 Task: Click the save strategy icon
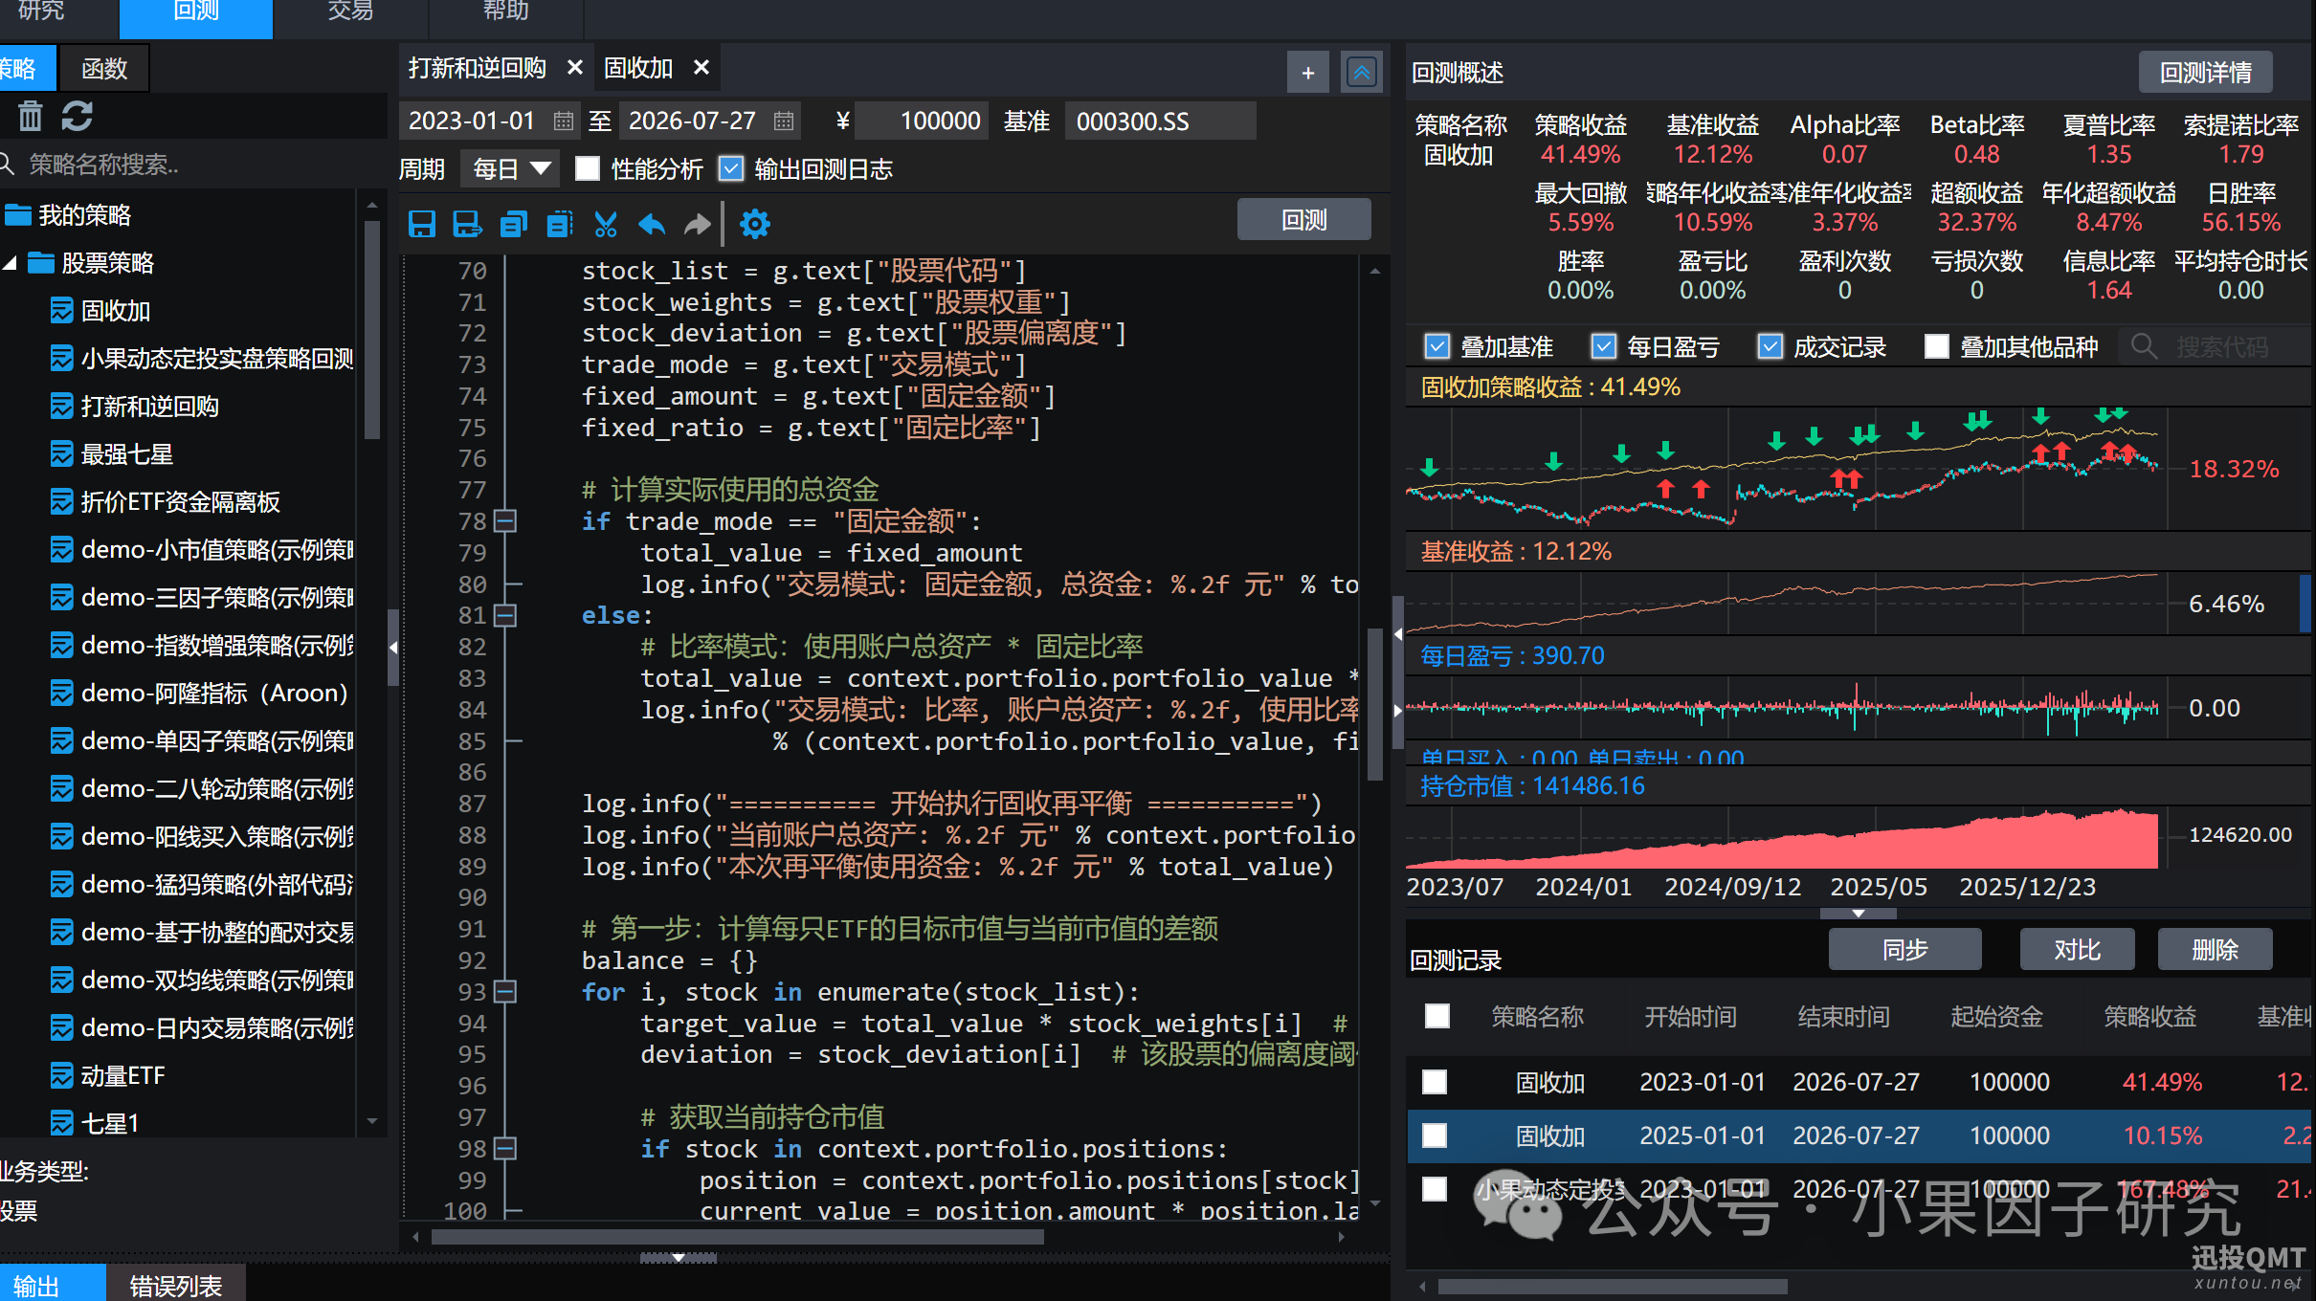point(422,224)
